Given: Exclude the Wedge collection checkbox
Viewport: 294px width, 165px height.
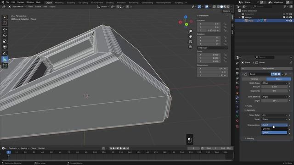Looking at the screenshot, I should coord(284,17).
